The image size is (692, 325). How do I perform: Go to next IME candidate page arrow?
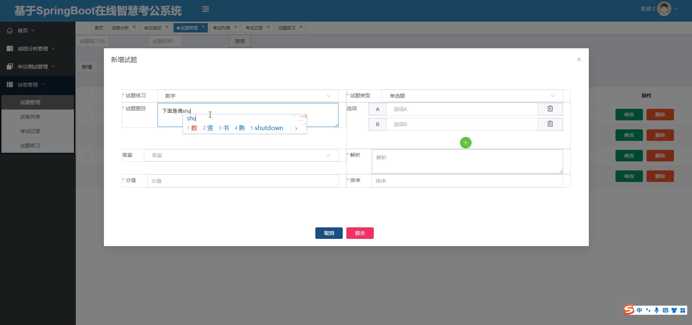[x=296, y=128]
